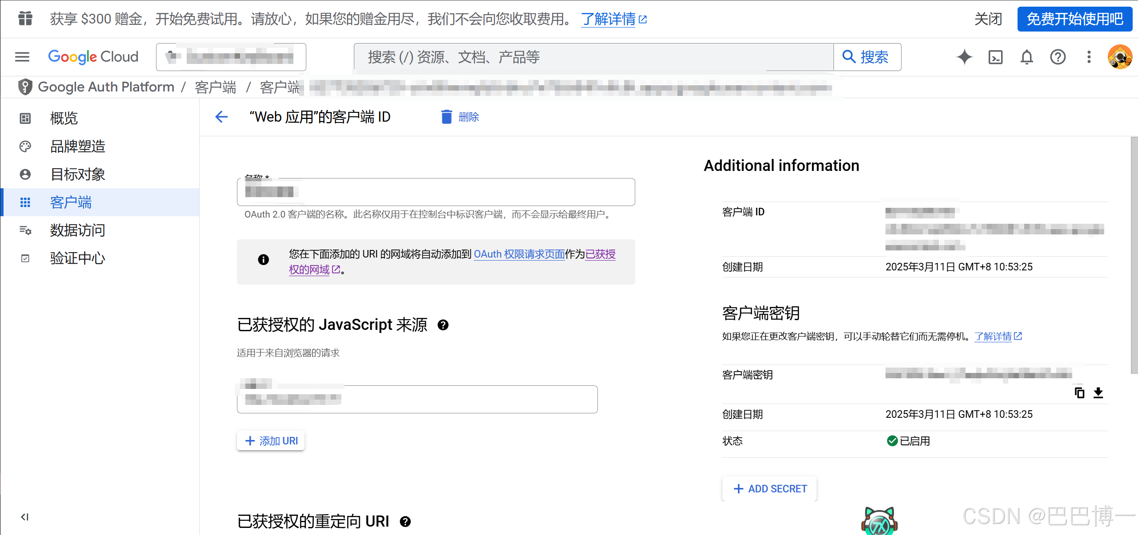1138x535 pixels.
Task: Open 了解详情 link under 客户端密钥
Action: [x=998, y=337]
